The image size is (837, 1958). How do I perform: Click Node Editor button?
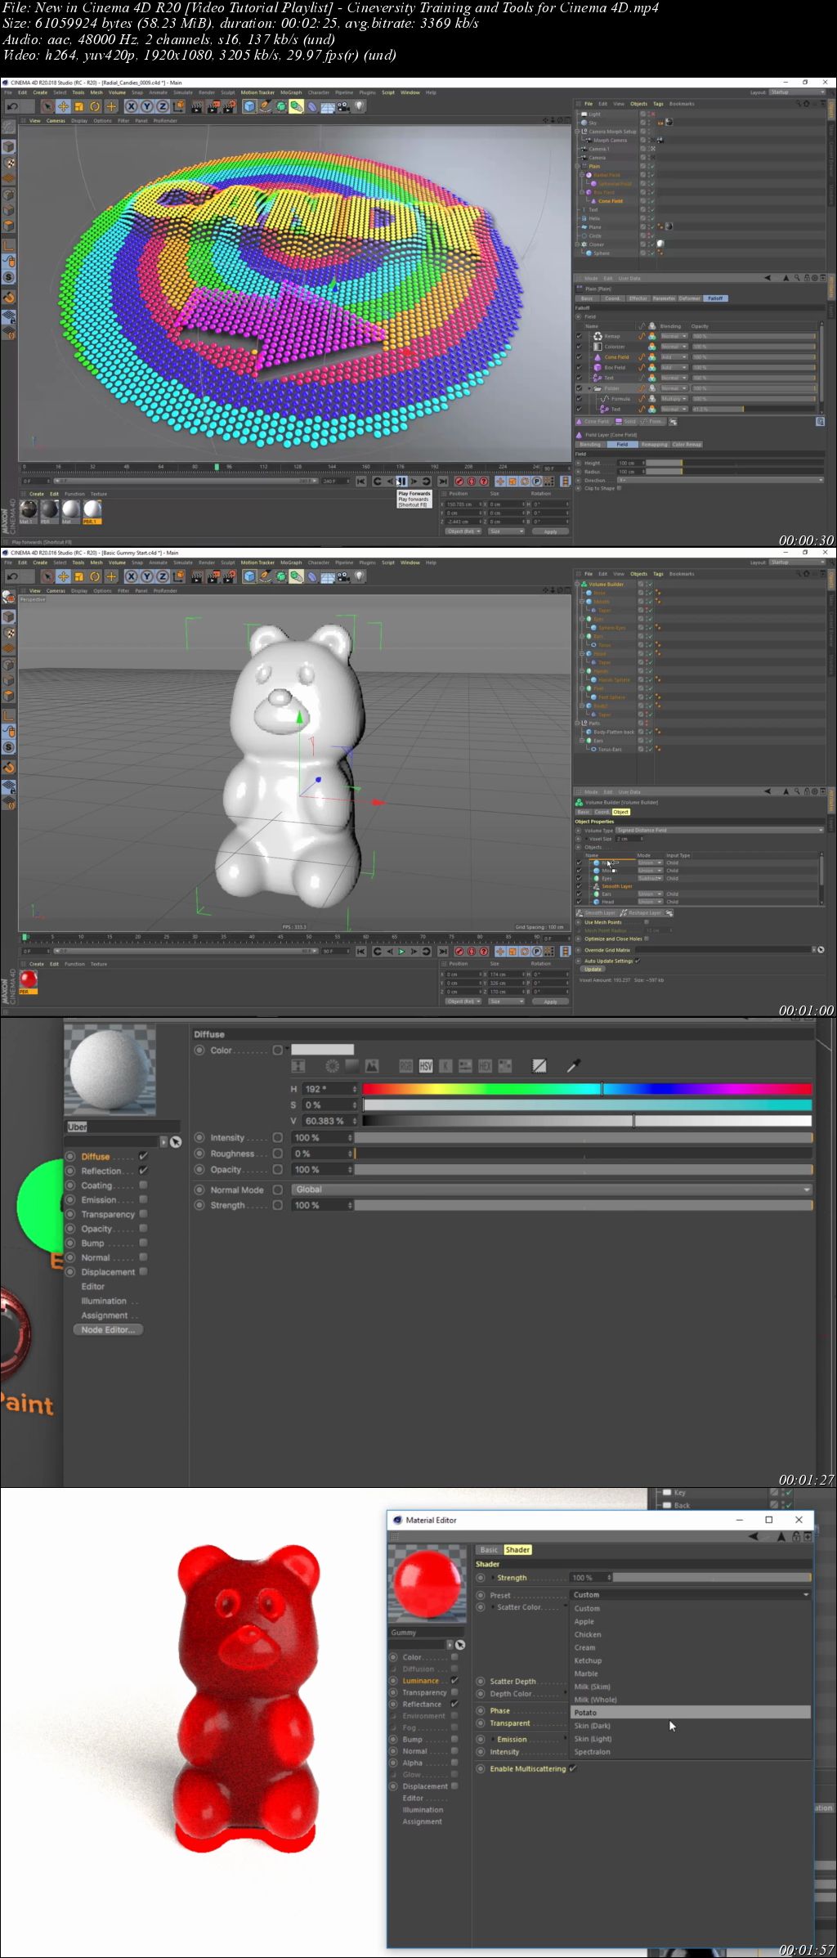(108, 1329)
